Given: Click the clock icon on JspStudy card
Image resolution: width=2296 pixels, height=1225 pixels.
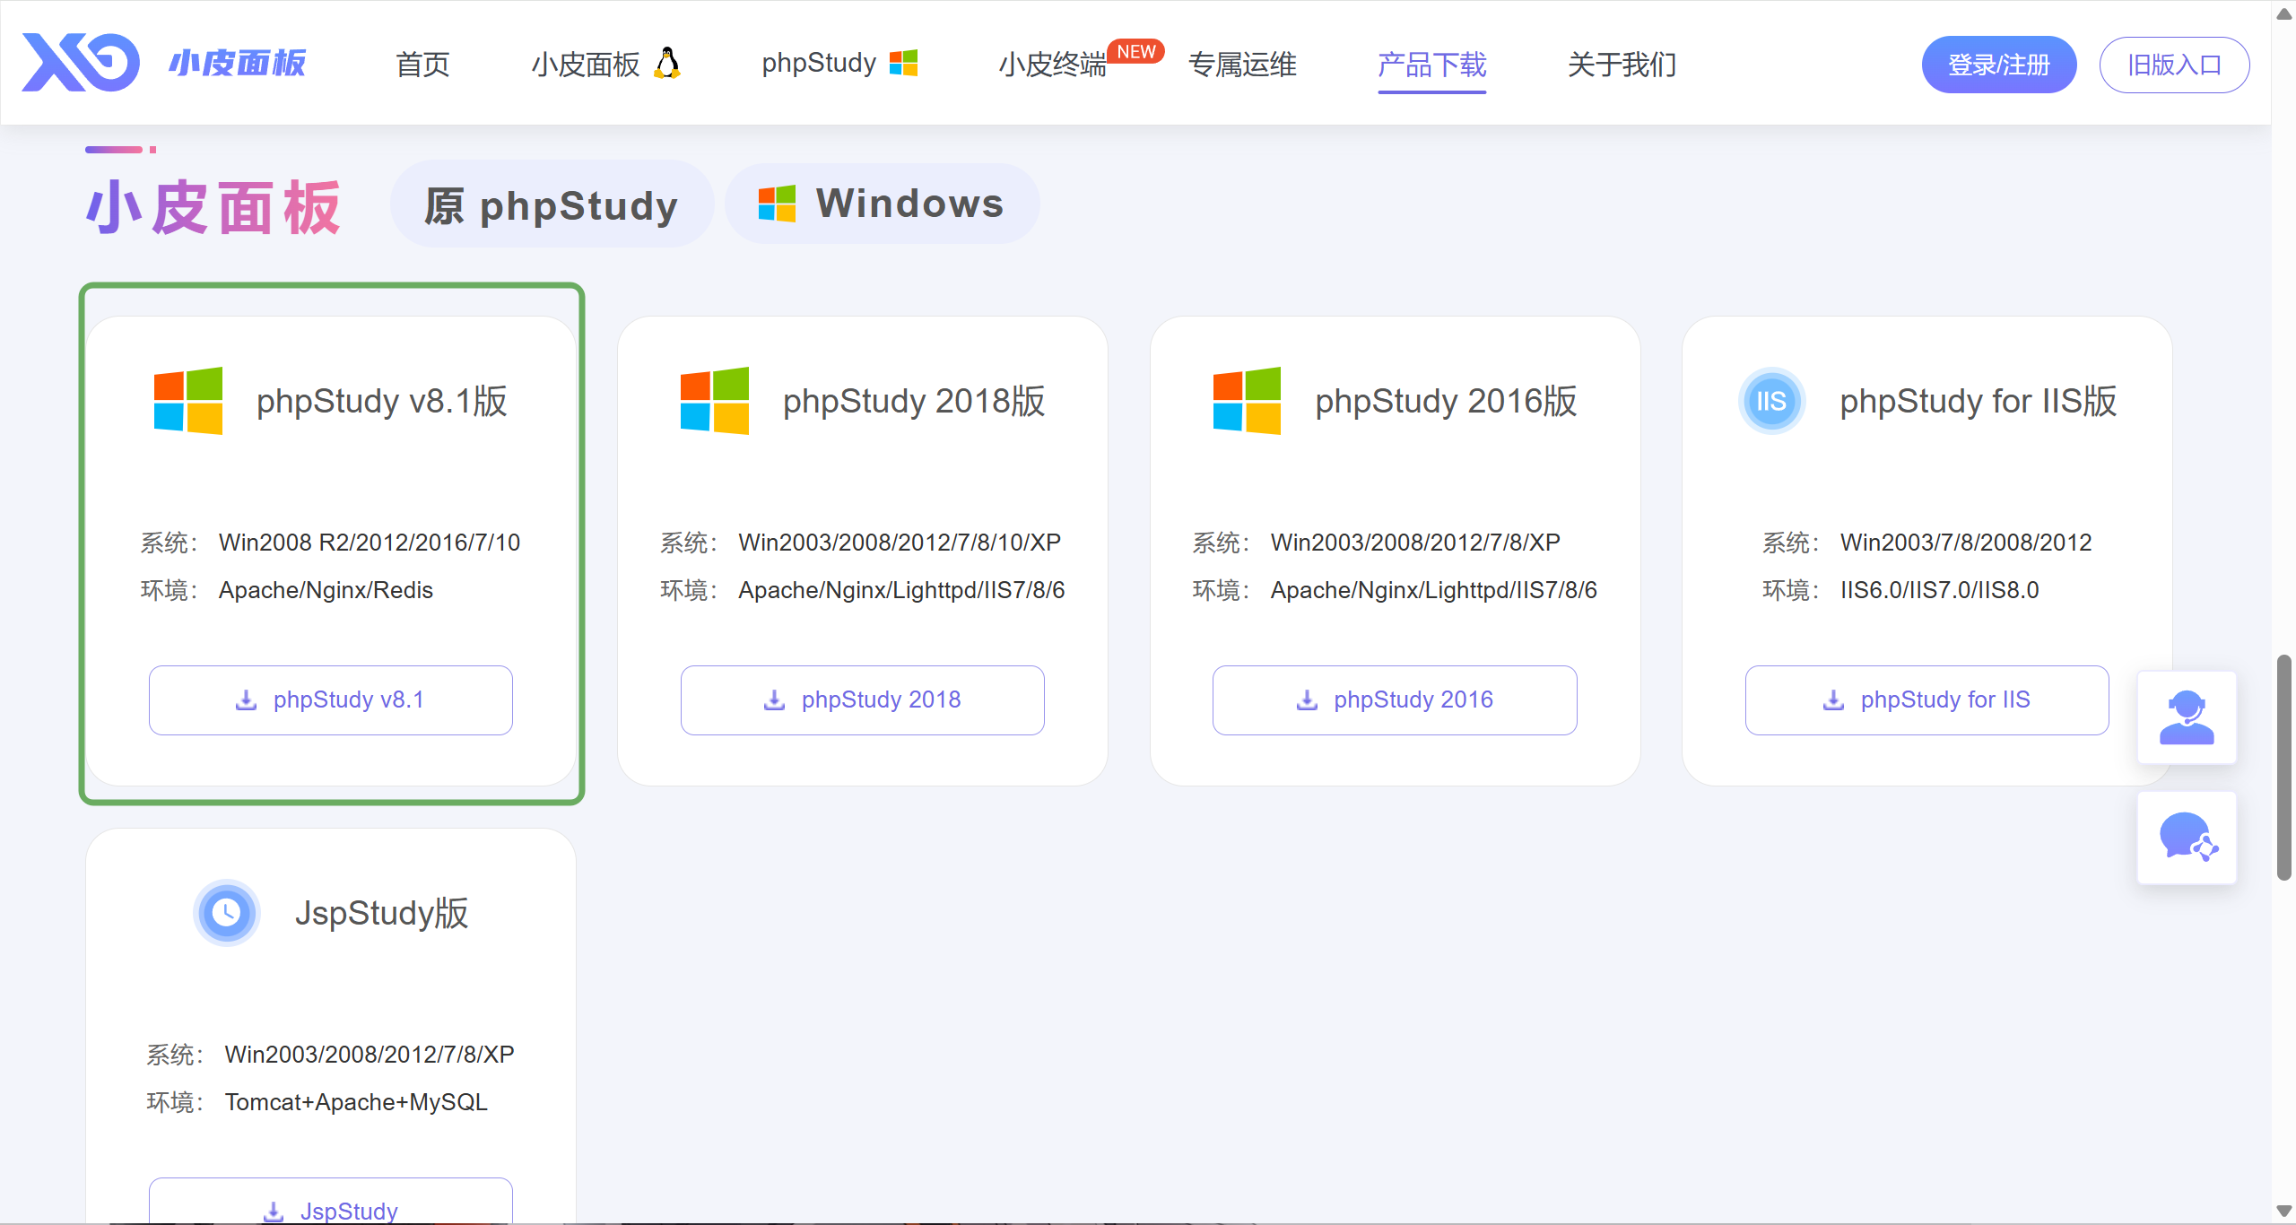Looking at the screenshot, I should [x=227, y=913].
